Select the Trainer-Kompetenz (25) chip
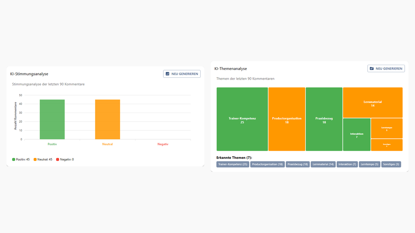Screen dimensions: 415x233 pyautogui.click(x=233, y=164)
